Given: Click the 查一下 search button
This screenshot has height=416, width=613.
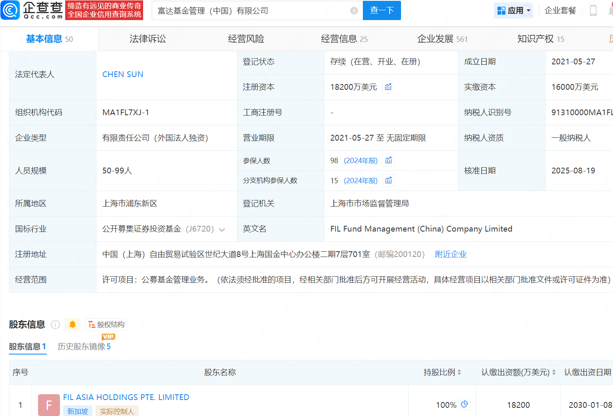Looking at the screenshot, I should [382, 10].
